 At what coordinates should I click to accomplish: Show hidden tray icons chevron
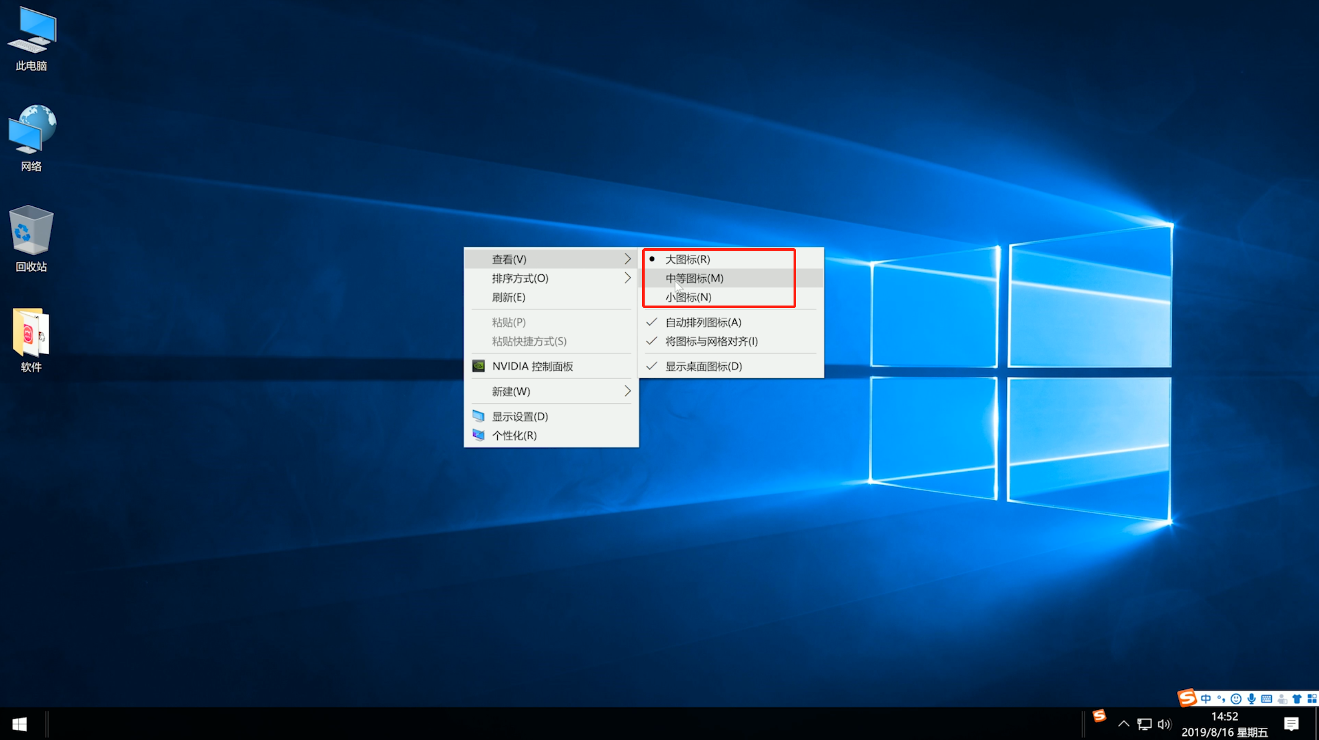[1124, 724]
